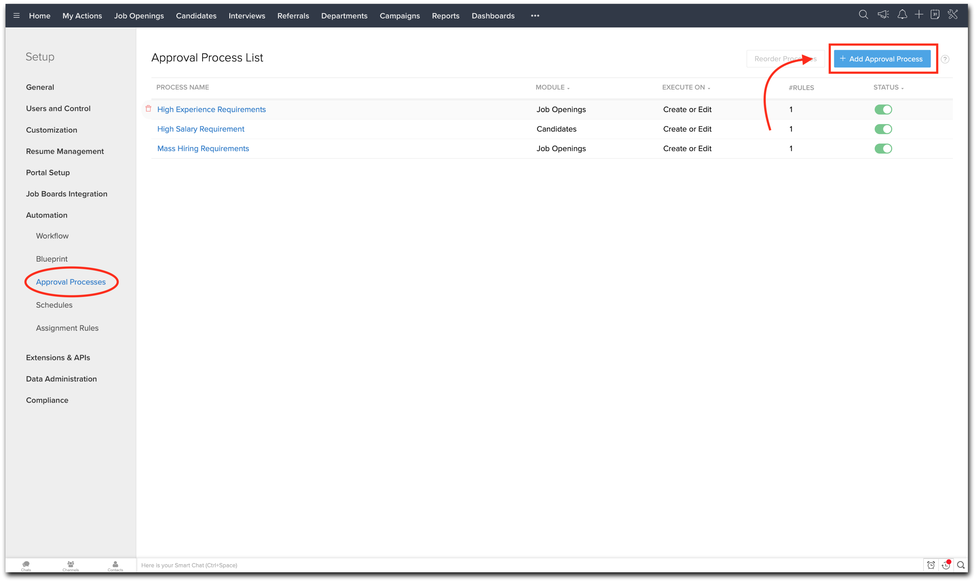Open the search icon in top bar
This screenshot has height=582, width=976.
pos(863,15)
